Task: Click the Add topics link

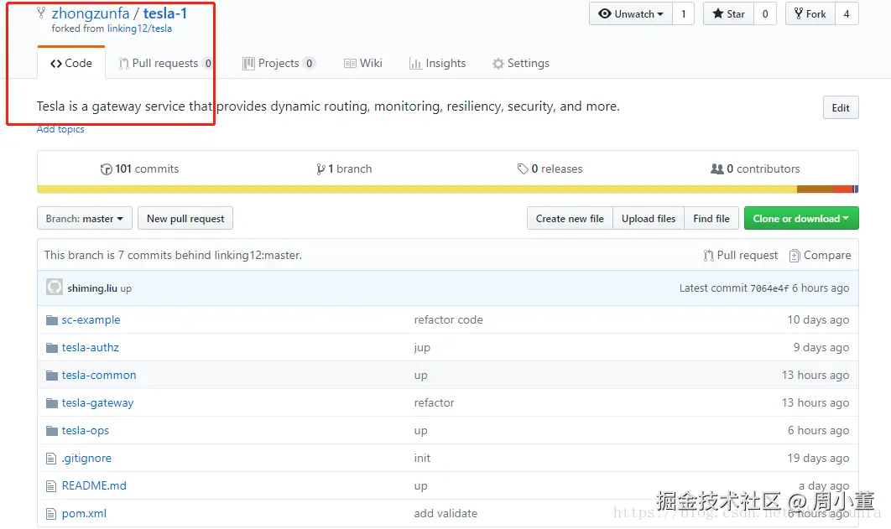Action: [x=60, y=129]
